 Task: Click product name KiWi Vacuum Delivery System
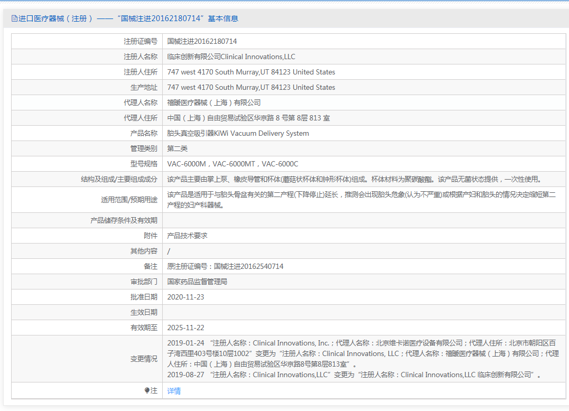238,133
